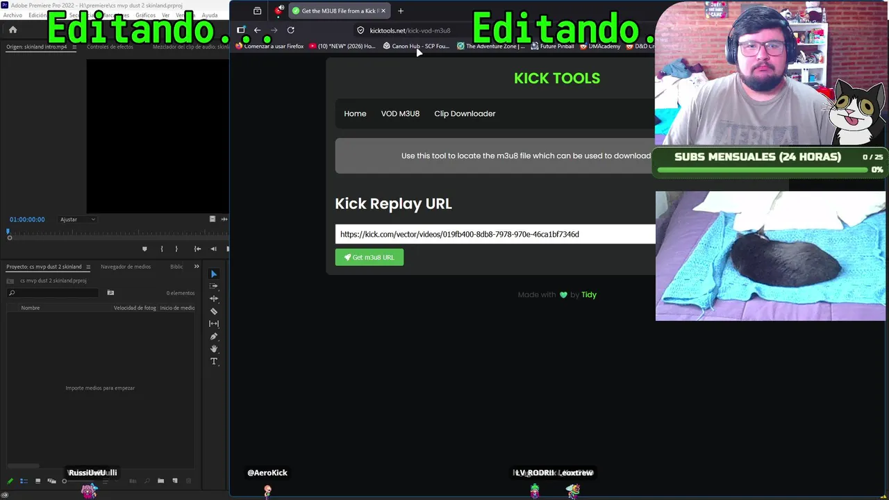This screenshot has width=889, height=500.
Task: Open the VOD M3U8 page link
Action: tap(400, 114)
